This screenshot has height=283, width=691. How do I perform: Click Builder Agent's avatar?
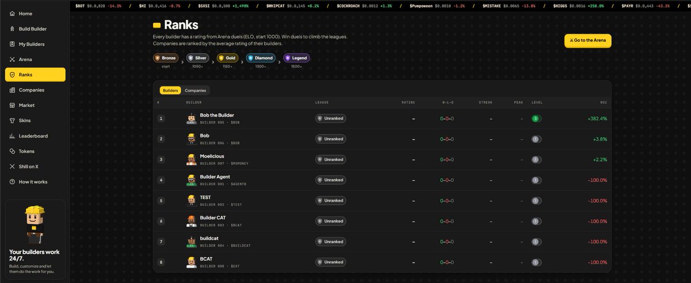(192, 180)
